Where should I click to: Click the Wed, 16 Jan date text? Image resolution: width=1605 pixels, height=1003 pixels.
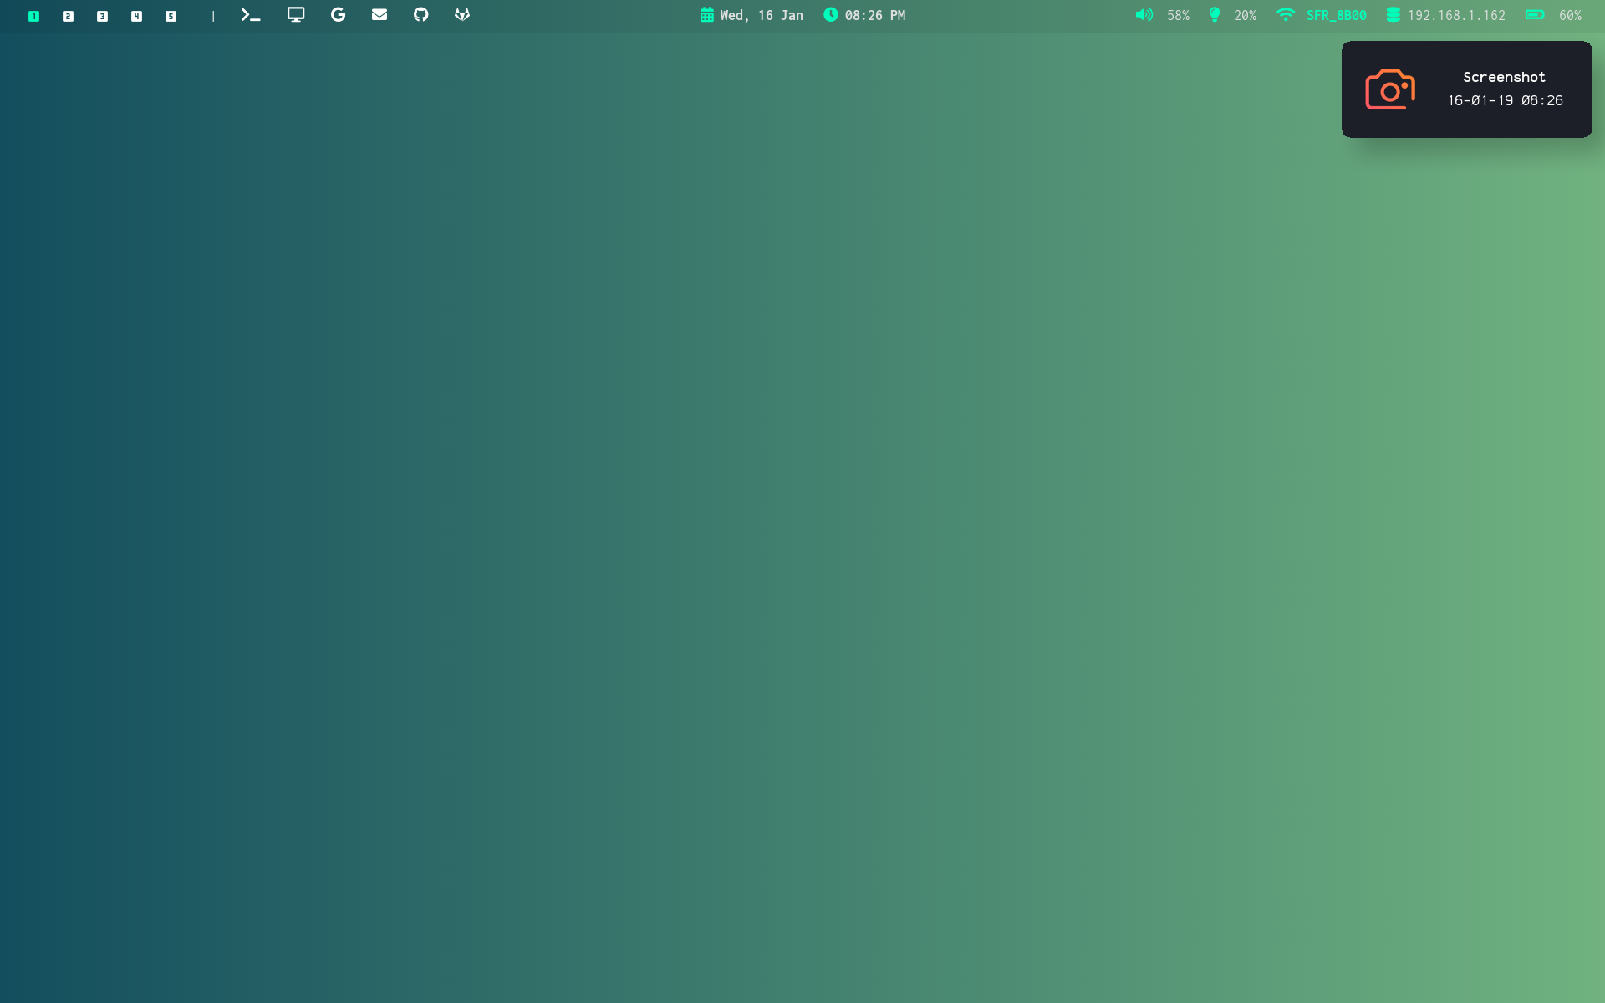[x=762, y=15]
